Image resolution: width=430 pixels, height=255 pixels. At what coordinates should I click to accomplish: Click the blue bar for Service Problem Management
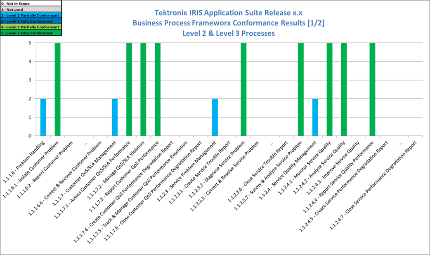tap(215, 117)
